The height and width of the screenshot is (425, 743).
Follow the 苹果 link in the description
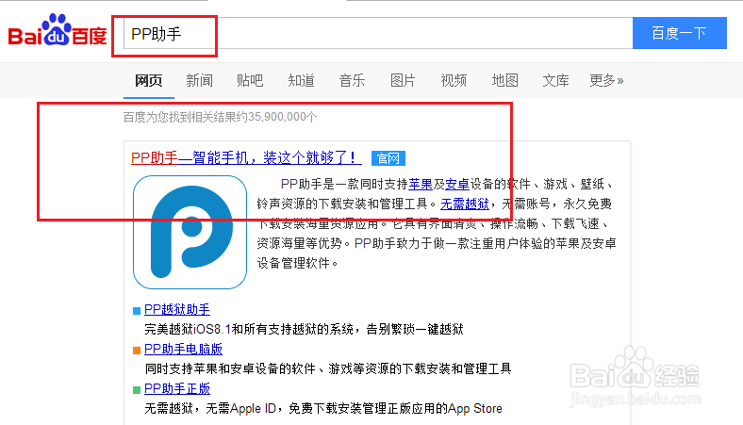click(x=421, y=185)
